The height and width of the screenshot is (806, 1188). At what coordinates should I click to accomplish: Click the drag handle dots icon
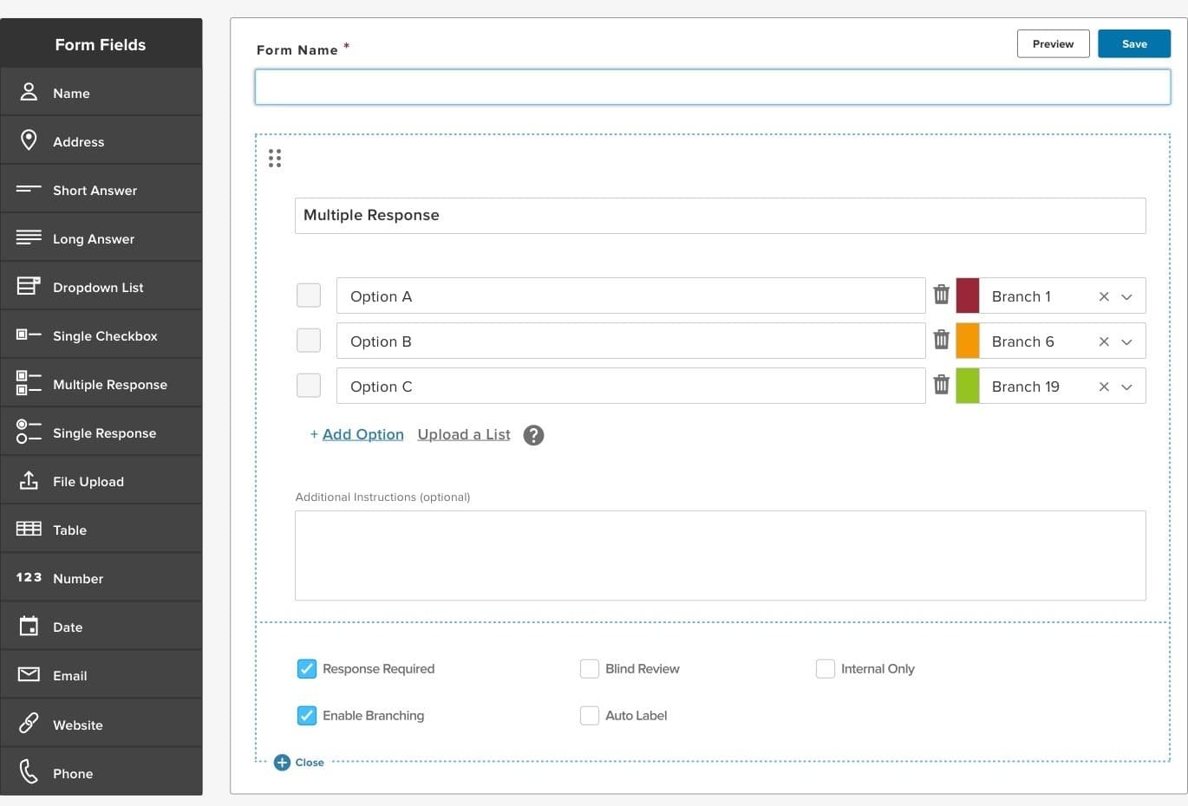pyautogui.click(x=275, y=158)
